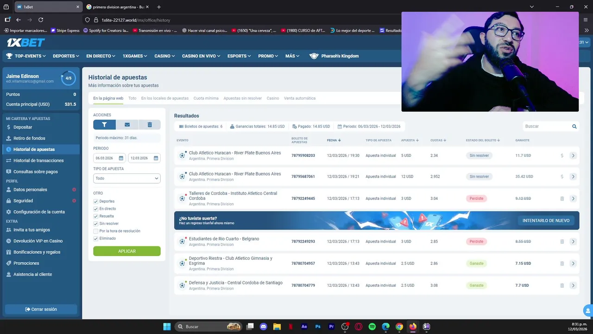Image resolution: width=593 pixels, height=334 pixels.
Task: Open Windows Start menu
Action: click(x=167, y=327)
